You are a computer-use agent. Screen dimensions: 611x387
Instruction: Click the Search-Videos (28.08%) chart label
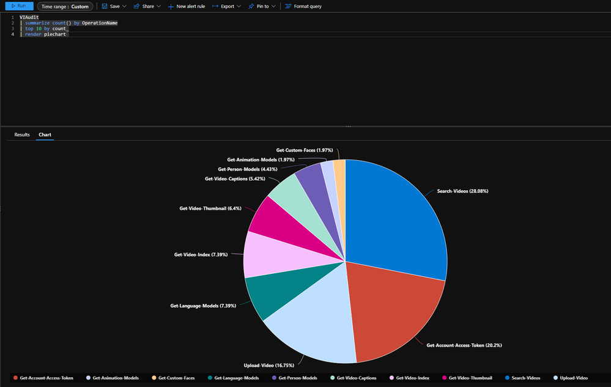[462, 191]
